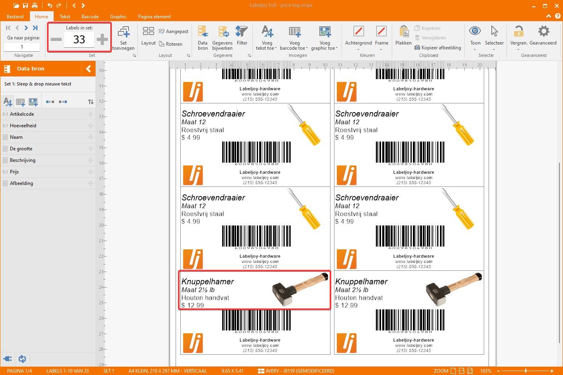Viewport: 563px width, 375px height.
Task: Open the Vergren. lock dropdown
Action: [518, 38]
